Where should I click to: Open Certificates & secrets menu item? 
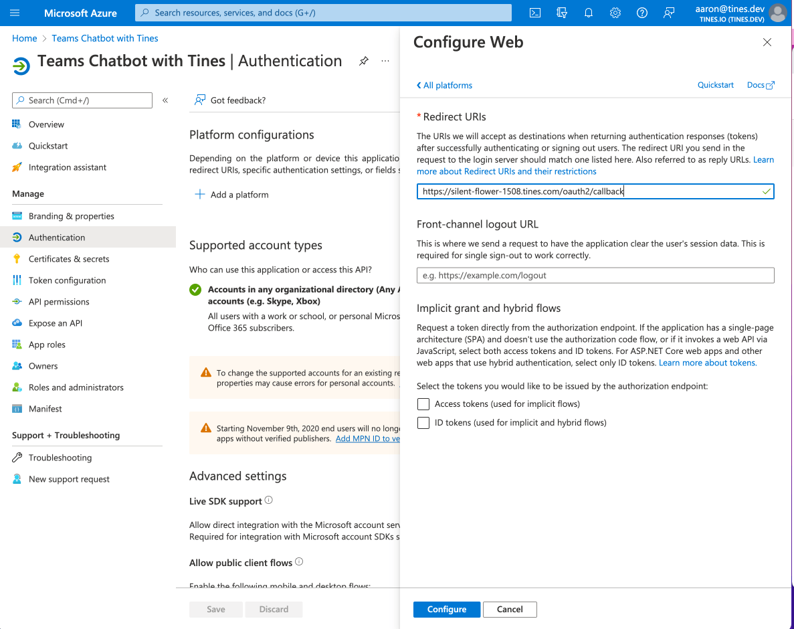pyautogui.click(x=69, y=259)
